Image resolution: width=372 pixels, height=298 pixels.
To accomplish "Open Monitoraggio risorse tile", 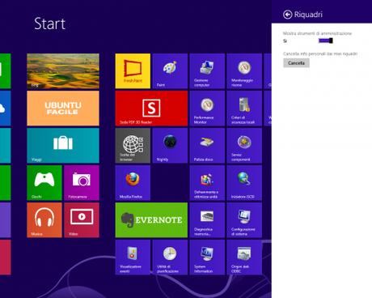I will 244,71.
